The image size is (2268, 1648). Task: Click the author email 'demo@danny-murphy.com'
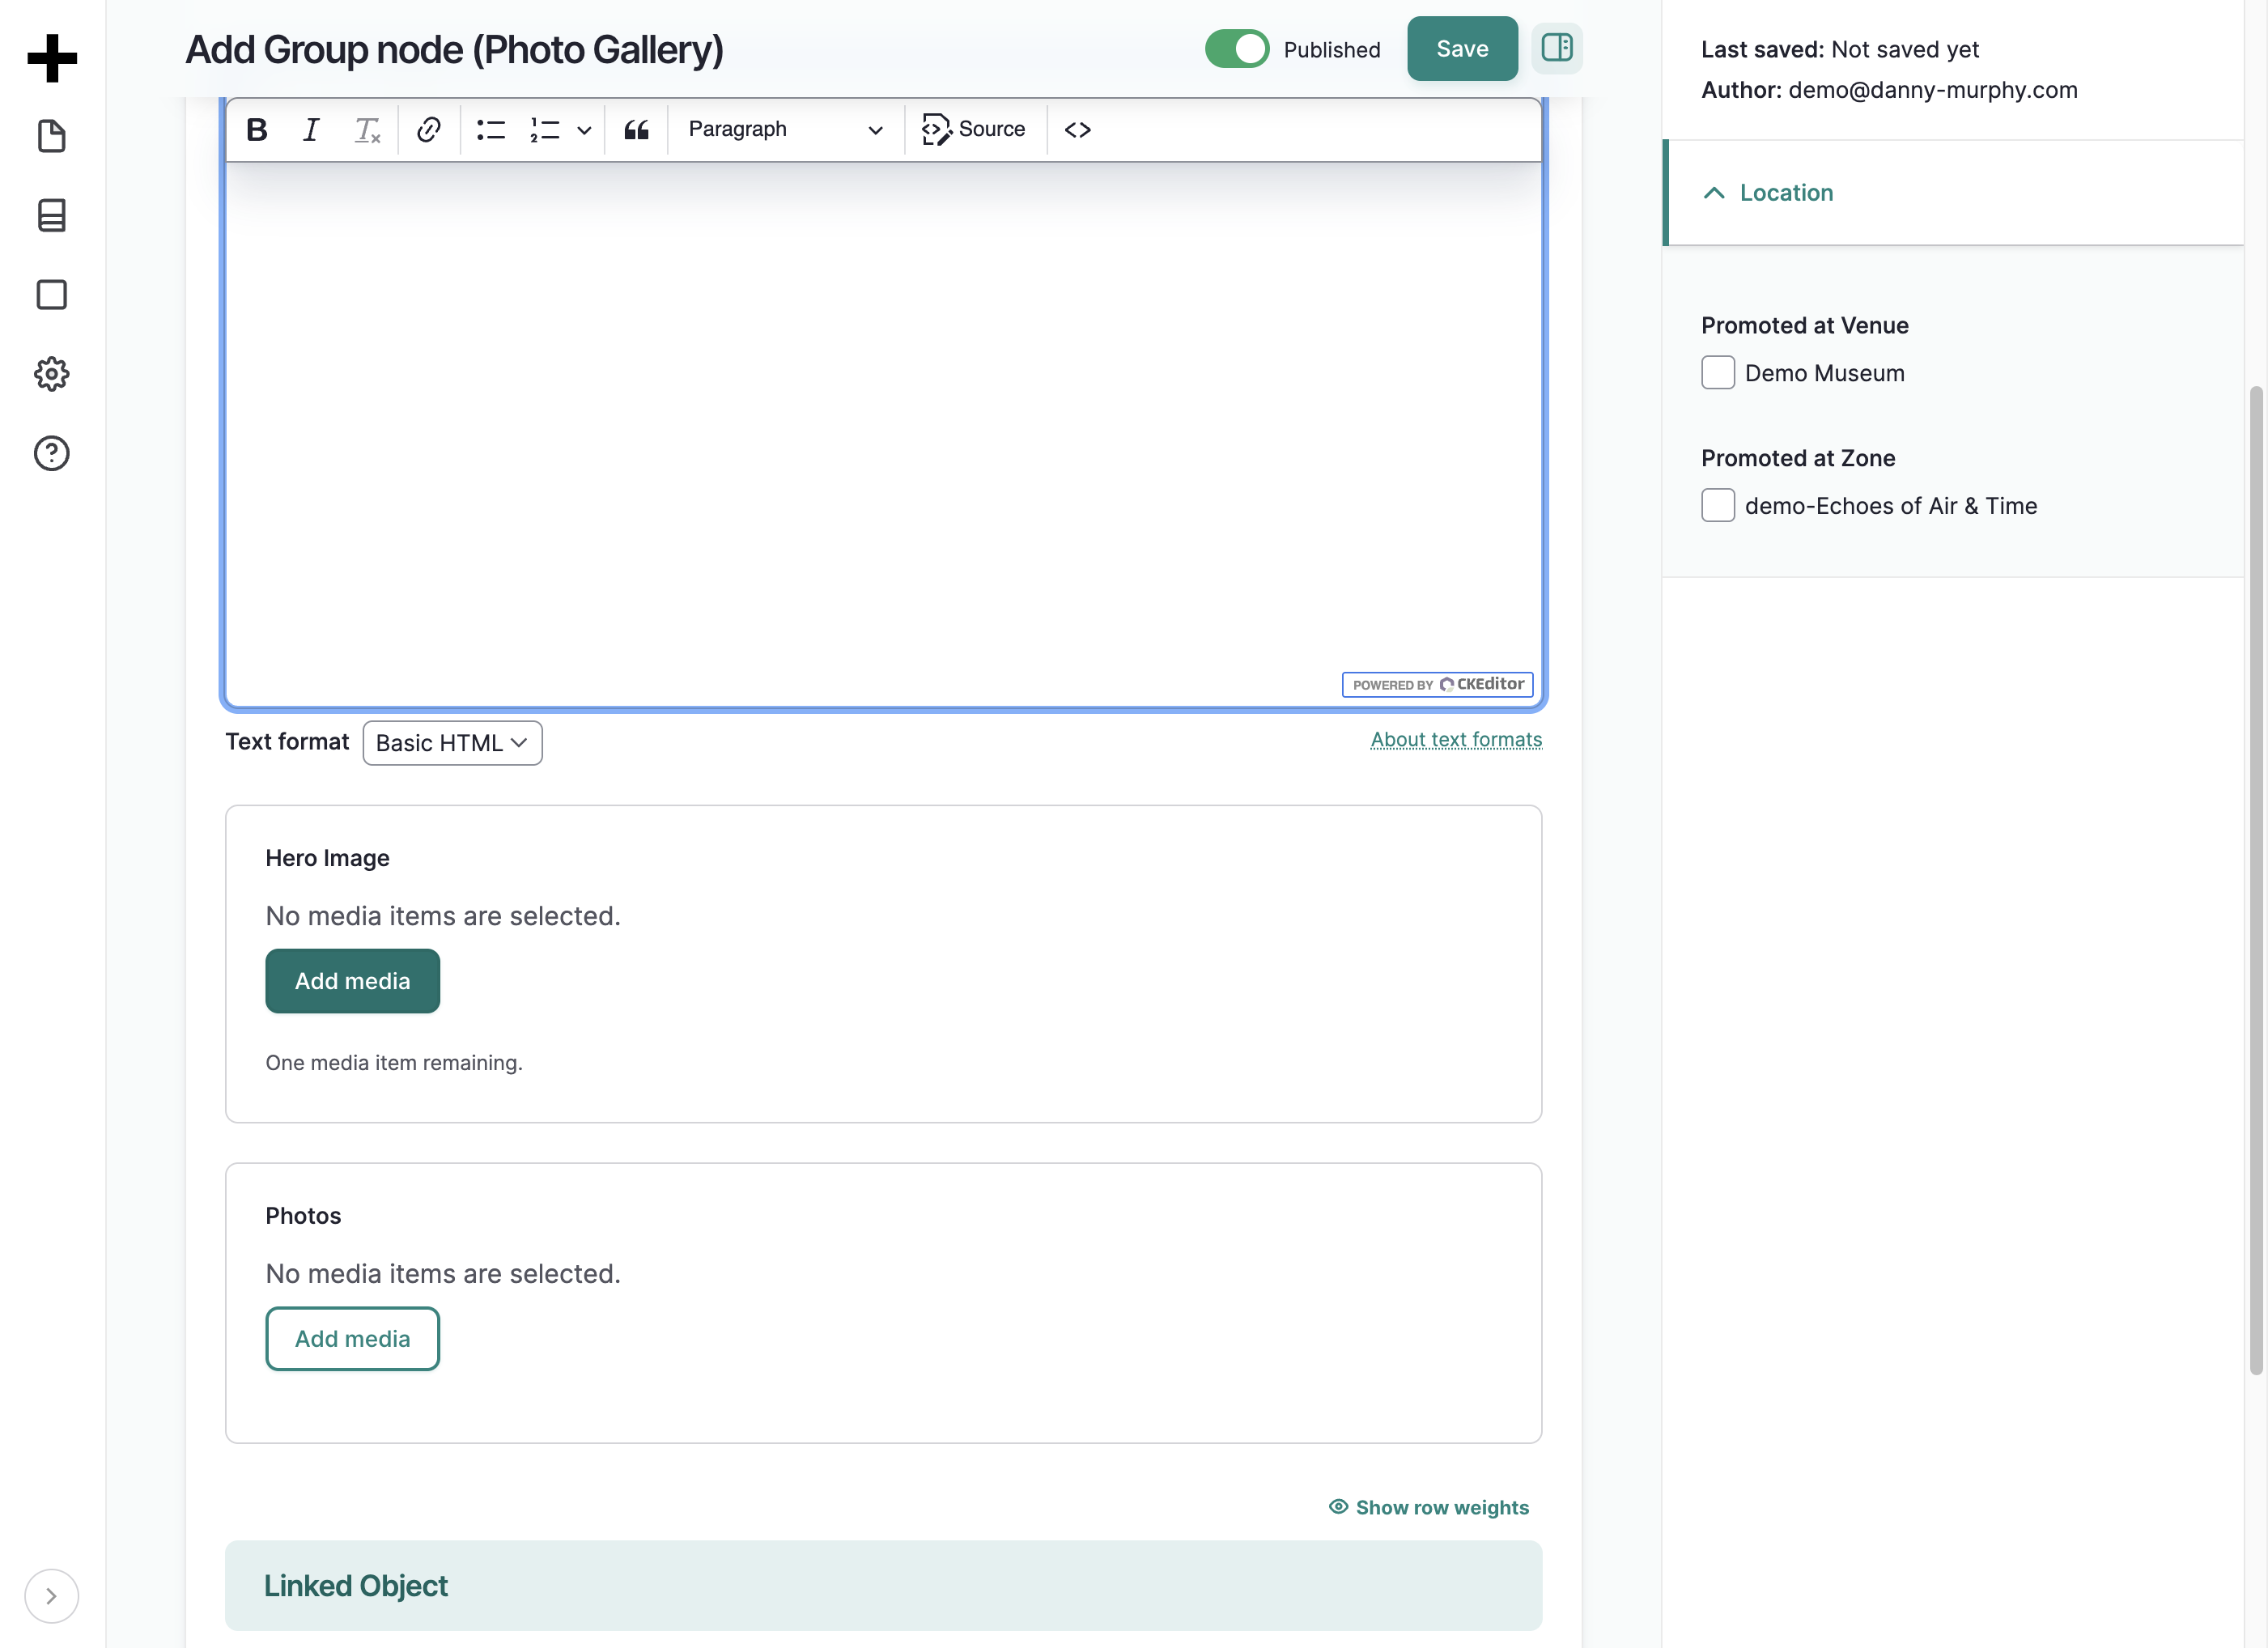[1933, 90]
